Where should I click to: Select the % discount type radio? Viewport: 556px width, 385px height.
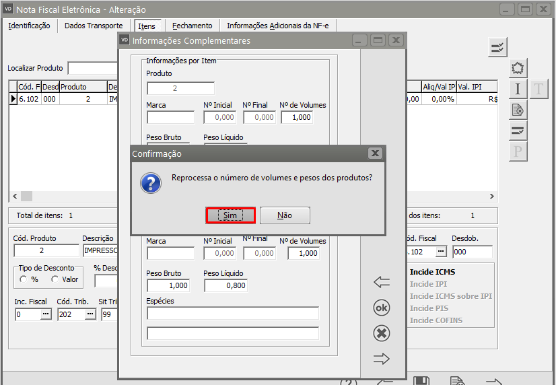[24, 279]
